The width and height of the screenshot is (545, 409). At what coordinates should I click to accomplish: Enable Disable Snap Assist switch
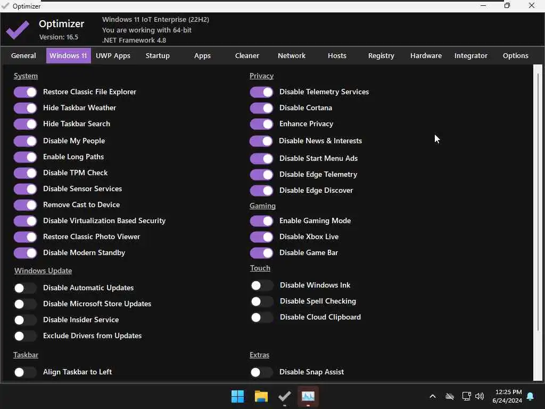[261, 372]
